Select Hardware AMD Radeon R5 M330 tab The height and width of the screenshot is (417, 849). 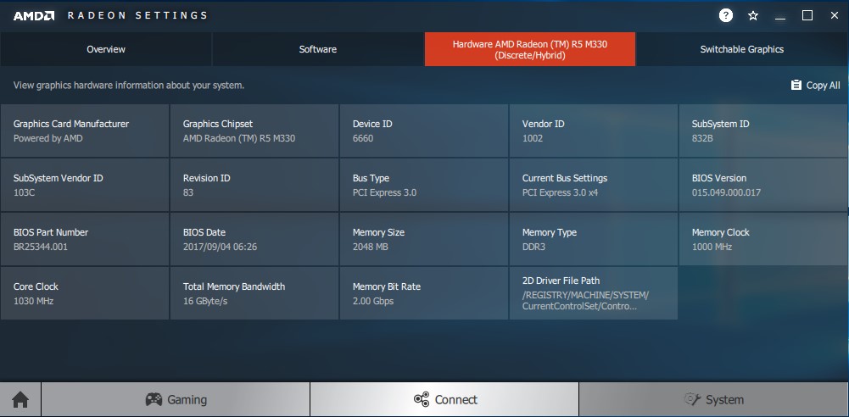530,49
